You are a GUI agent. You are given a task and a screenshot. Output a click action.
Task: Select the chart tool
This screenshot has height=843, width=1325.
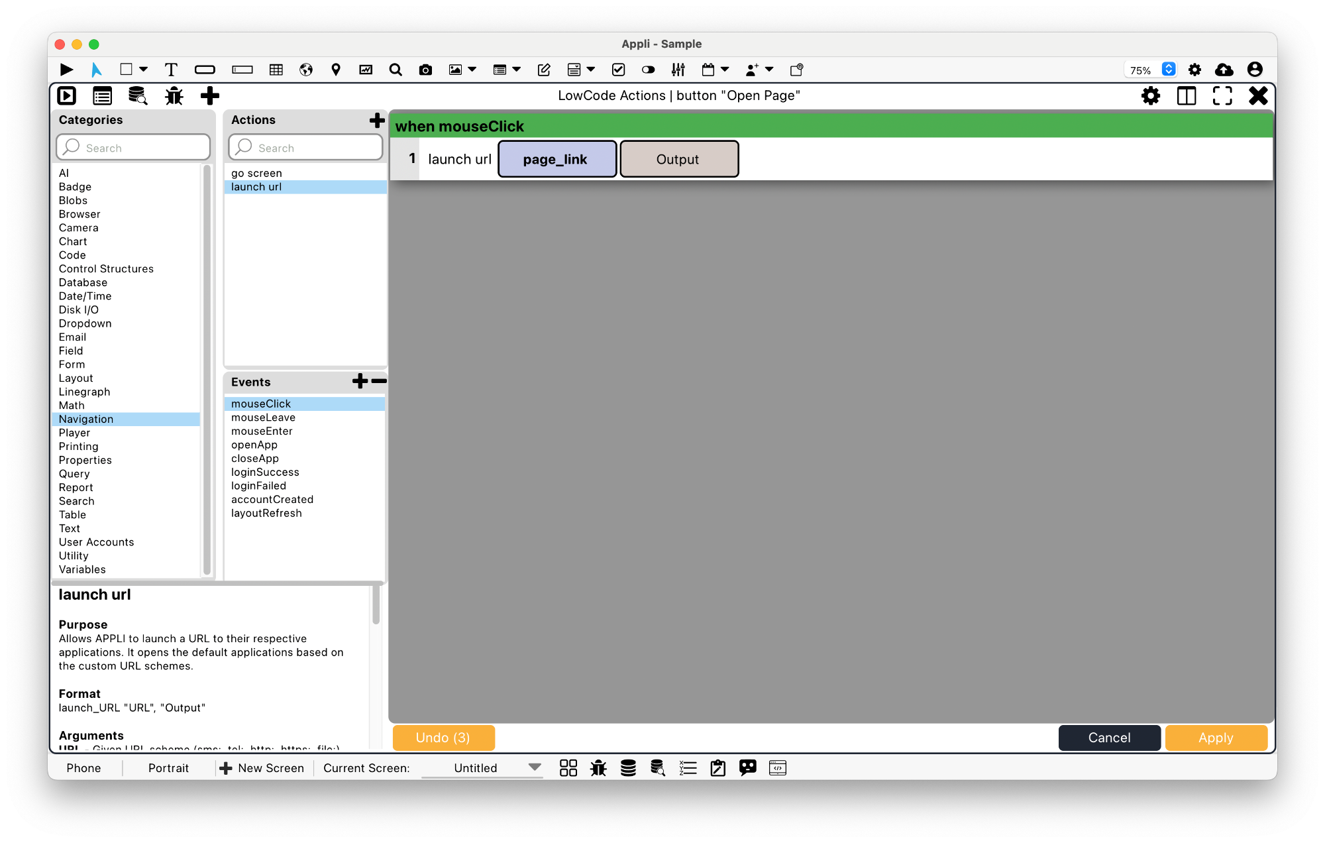pyautogui.click(x=366, y=70)
